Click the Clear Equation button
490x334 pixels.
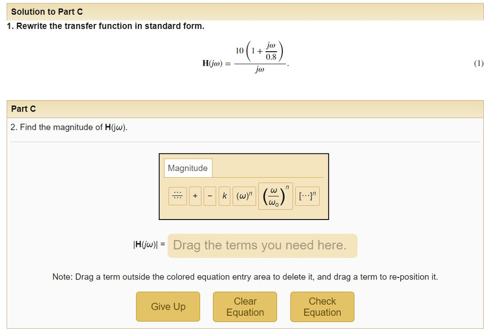pyautogui.click(x=245, y=307)
